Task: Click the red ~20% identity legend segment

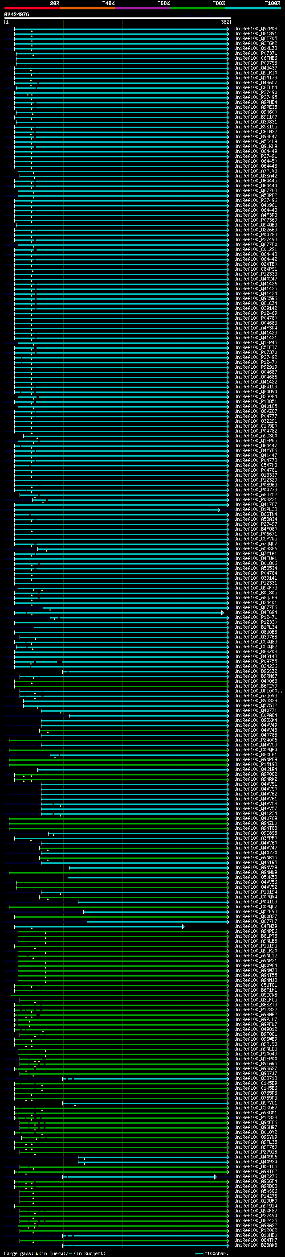Action: (x=32, y=8)
